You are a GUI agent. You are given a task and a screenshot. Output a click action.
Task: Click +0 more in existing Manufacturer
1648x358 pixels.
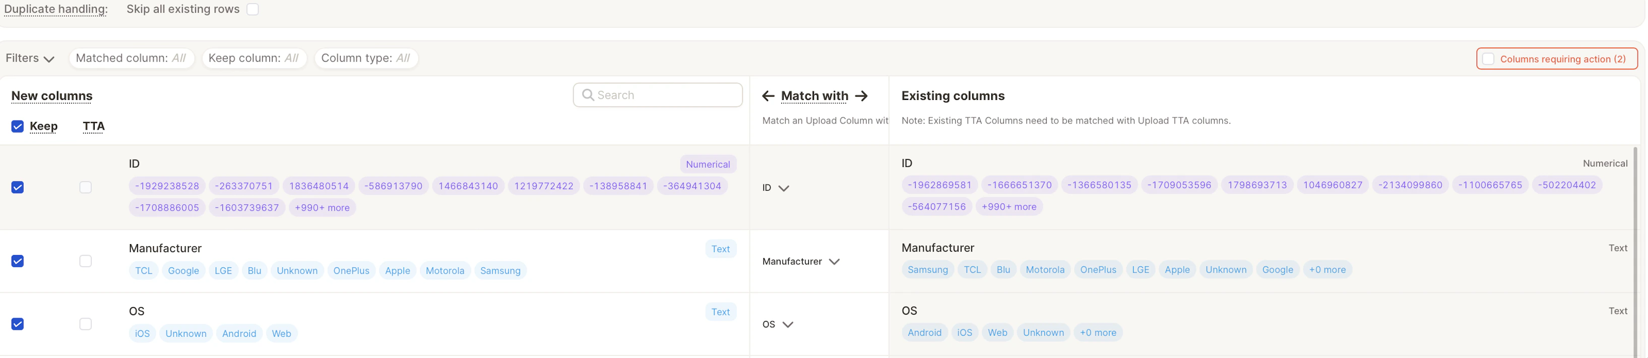(x=1327, y=270)
